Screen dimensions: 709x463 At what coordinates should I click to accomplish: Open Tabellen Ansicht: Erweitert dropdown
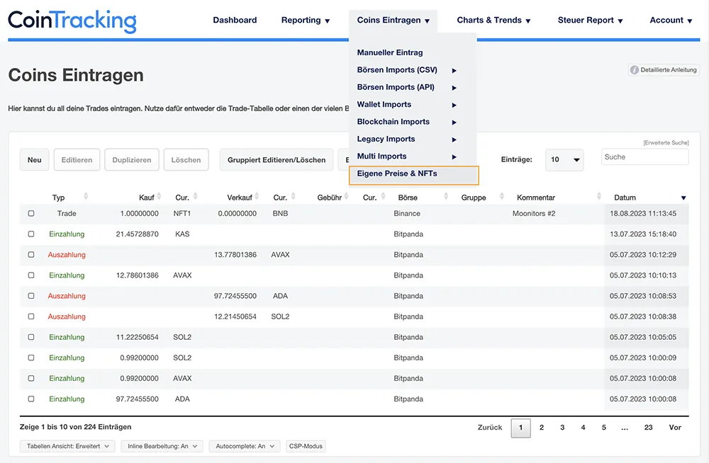point(67,446)
